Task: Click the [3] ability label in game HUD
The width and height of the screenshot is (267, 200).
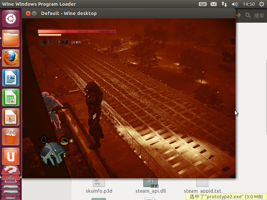Action: coord(76,42)
